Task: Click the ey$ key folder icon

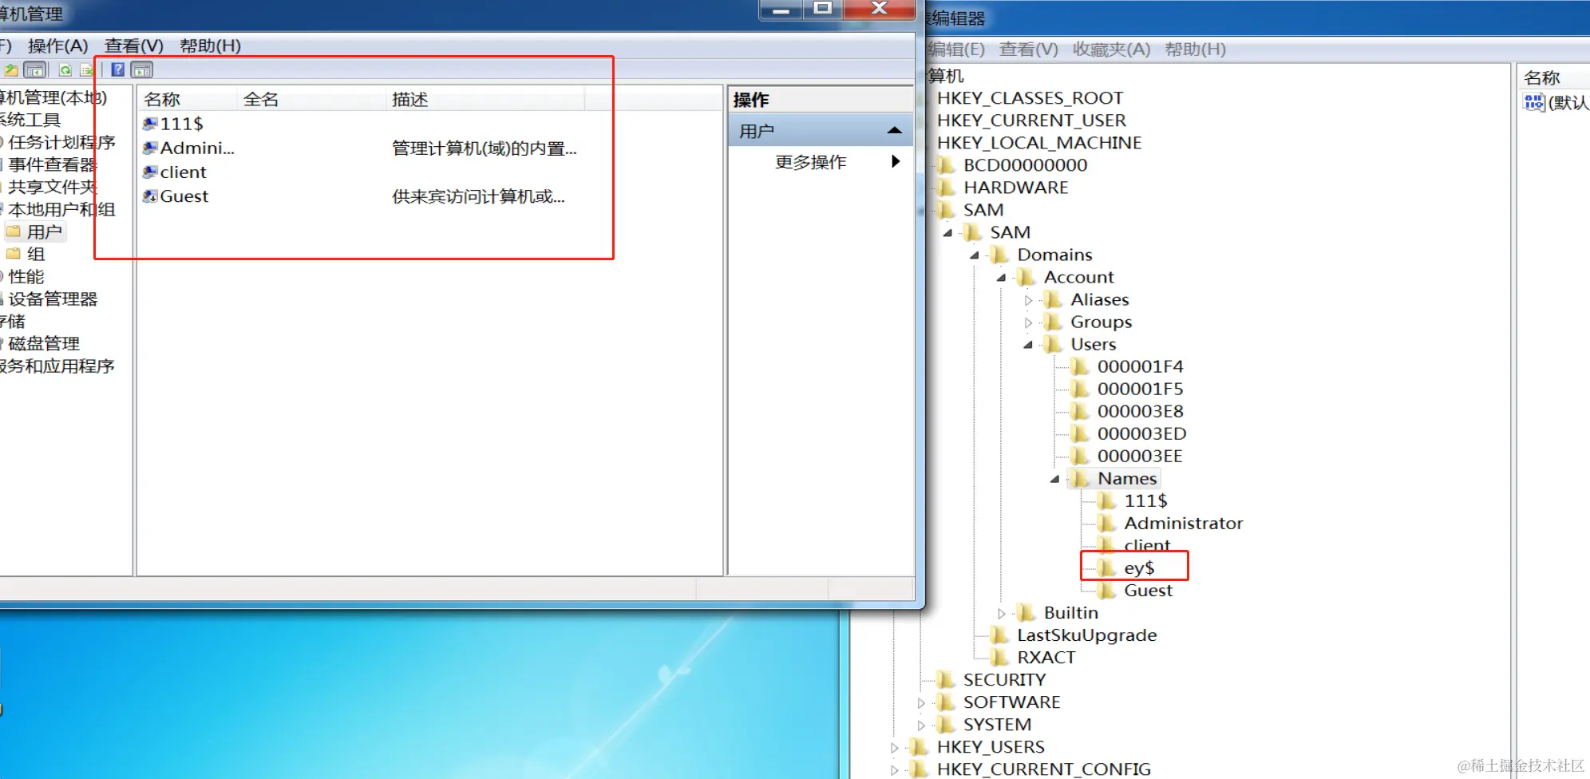Action: pyautogui.click(x=1106, y=567)
